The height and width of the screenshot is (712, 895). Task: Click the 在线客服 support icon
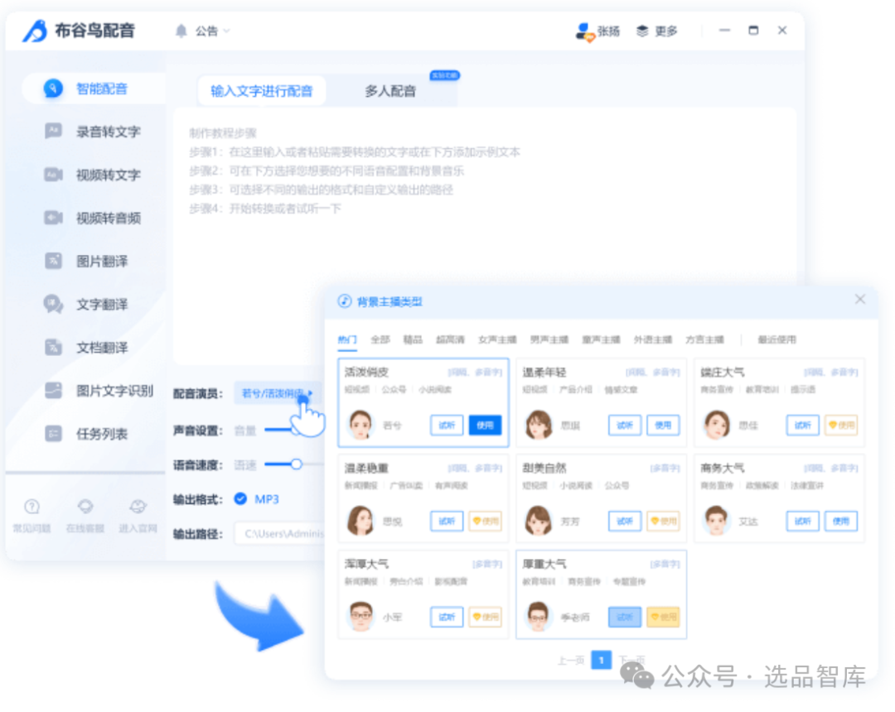tap(85, 506)
